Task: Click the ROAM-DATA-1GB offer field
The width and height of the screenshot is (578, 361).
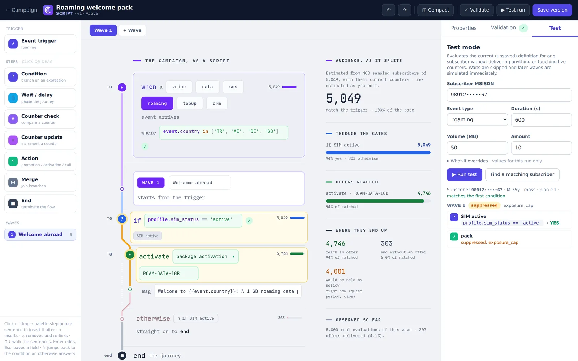Action: [169, 274]
